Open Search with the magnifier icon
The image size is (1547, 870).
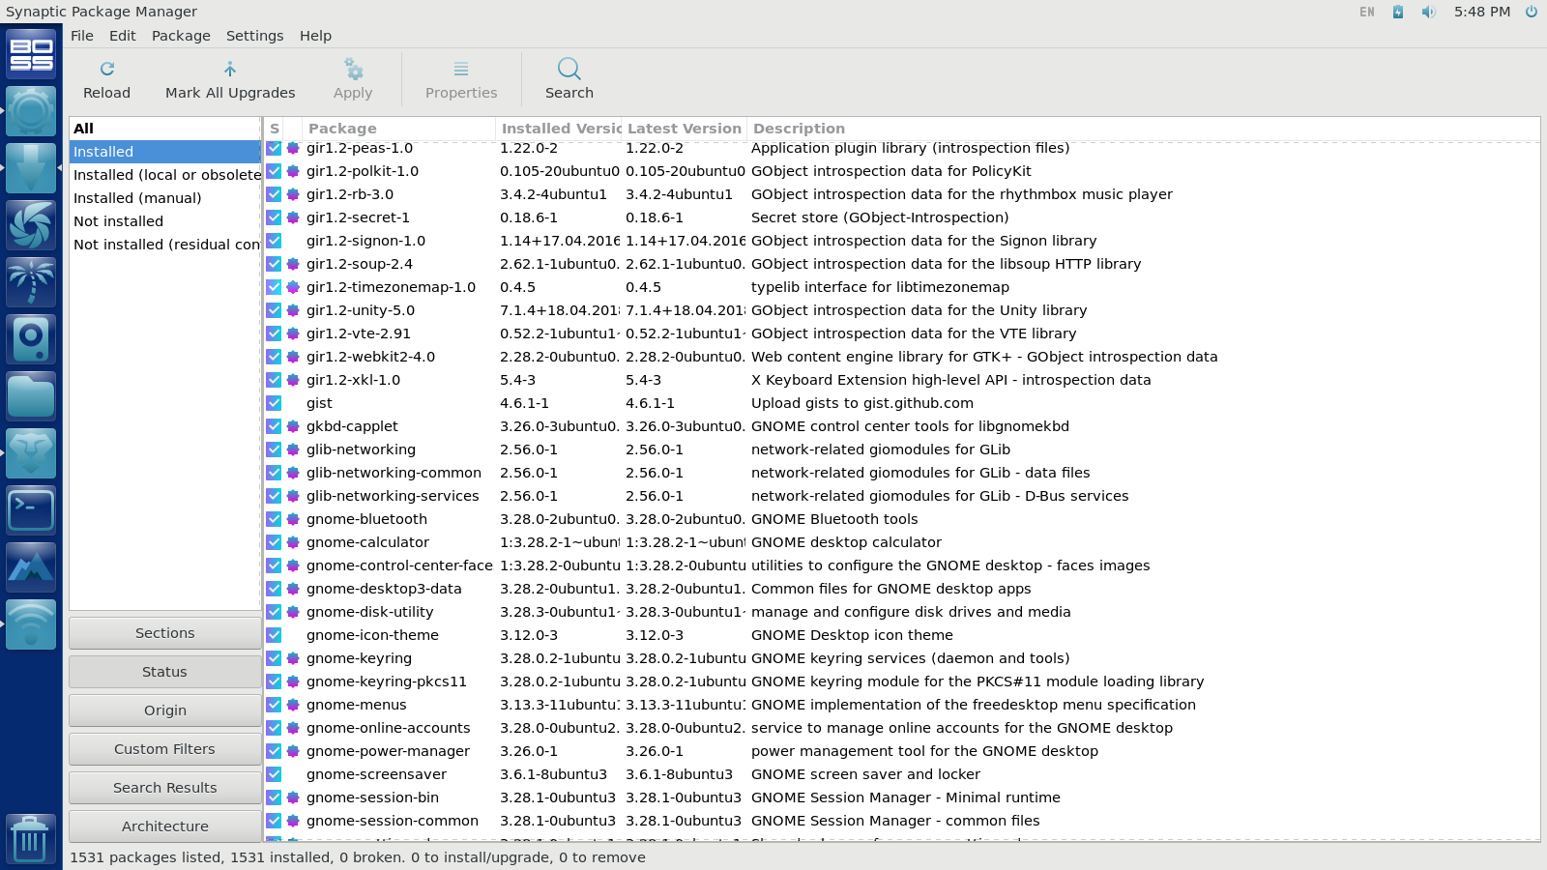click(569, 69)
